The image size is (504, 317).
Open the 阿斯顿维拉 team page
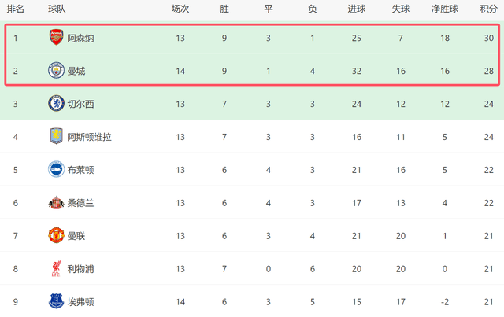point(89,137)
